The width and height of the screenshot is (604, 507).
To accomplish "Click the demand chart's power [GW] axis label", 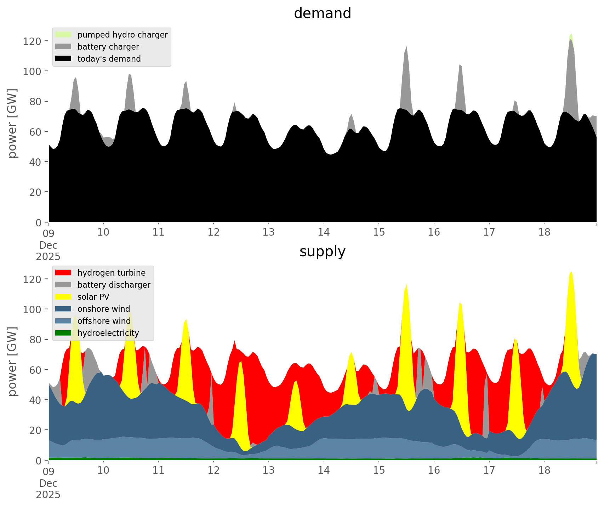I will coord(12,123).
